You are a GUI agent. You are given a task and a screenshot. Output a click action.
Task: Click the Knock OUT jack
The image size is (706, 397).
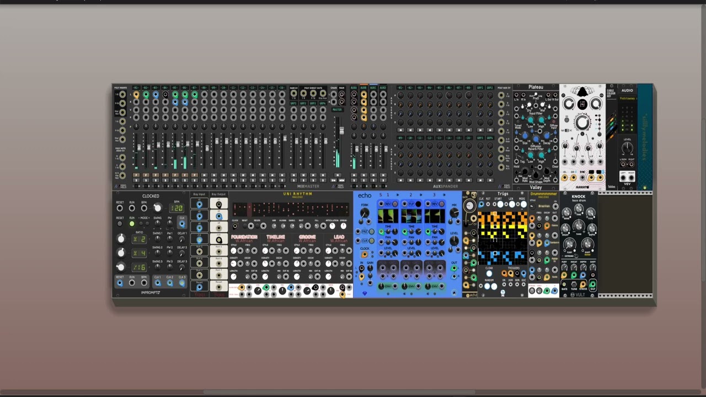(x=593, y=285)
